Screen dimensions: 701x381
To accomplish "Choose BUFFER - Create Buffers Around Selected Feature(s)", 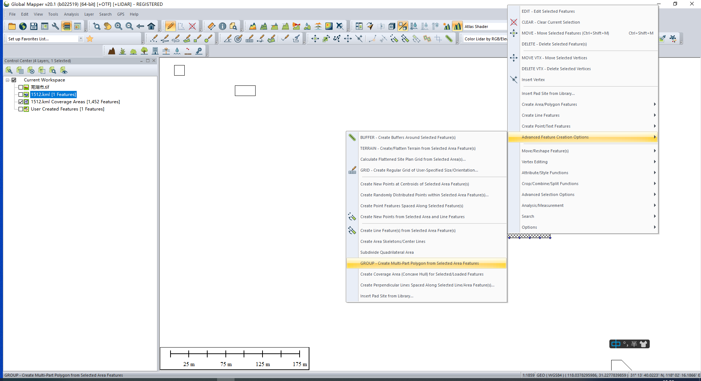I will point(426,137).
